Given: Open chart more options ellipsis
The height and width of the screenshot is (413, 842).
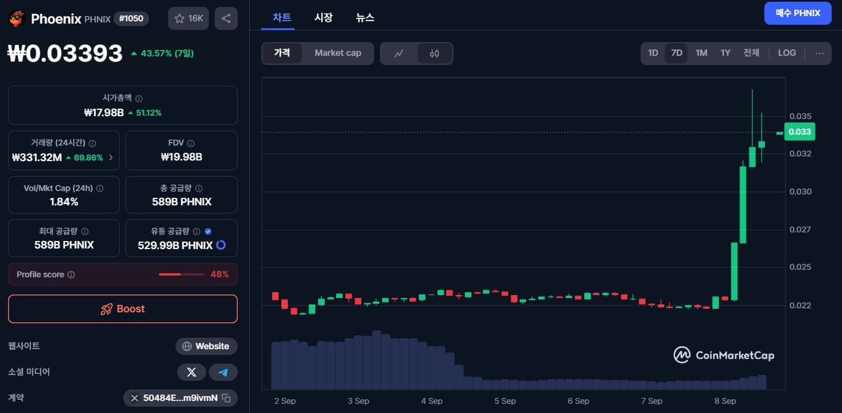Looking at the screenshot, I should [820, 53].
